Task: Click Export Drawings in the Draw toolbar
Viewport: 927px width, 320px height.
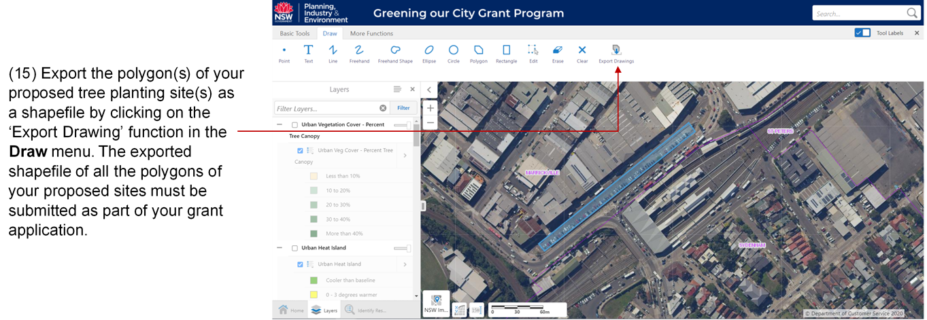Action: coord(616,54)
